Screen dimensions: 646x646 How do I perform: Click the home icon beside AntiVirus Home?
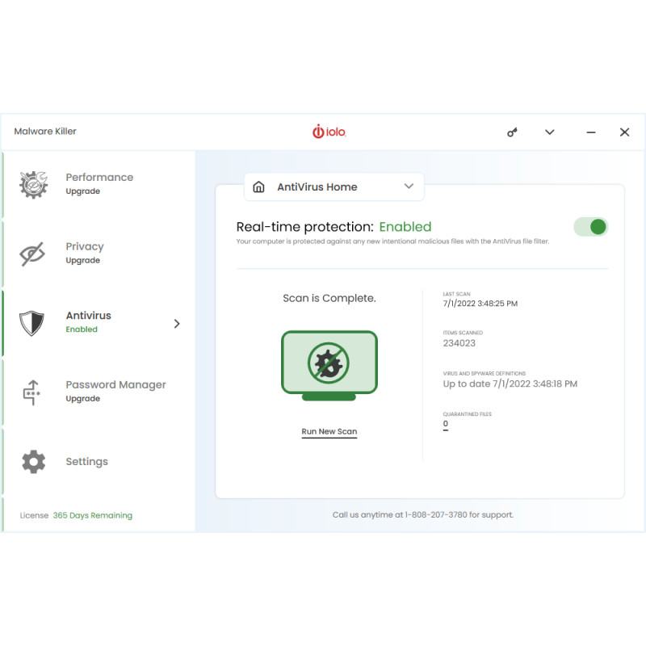coord(258,187)
